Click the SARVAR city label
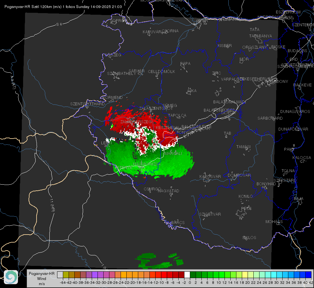 (x=137, y=71)
